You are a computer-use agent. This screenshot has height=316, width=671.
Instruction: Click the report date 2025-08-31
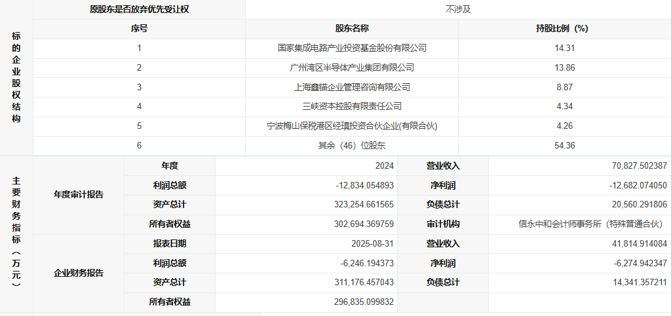pyautogui.click(x=373, y=243)
